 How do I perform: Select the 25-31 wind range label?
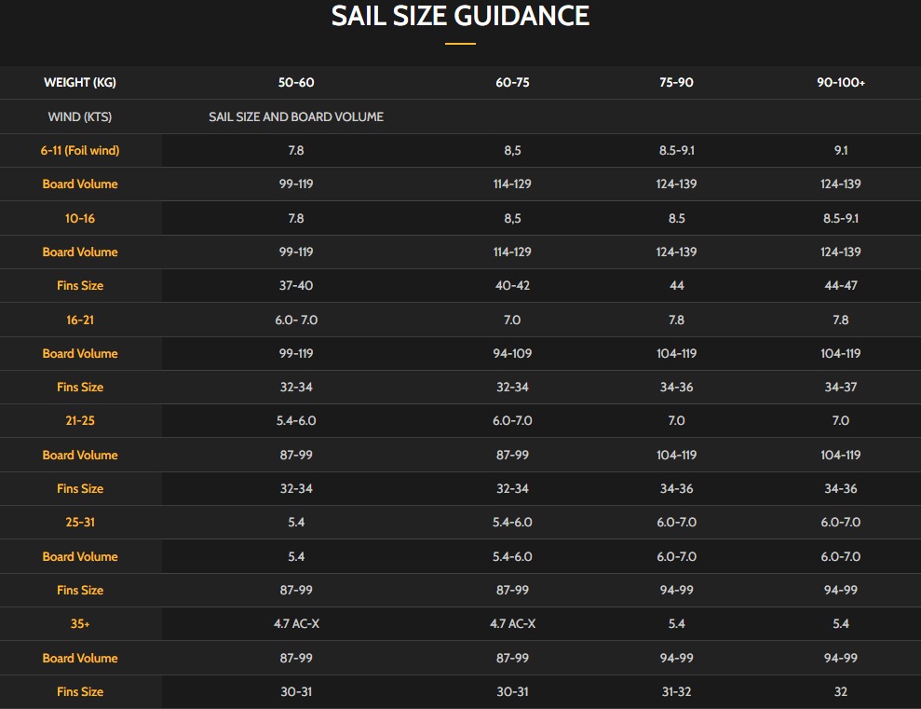[80, 523]
